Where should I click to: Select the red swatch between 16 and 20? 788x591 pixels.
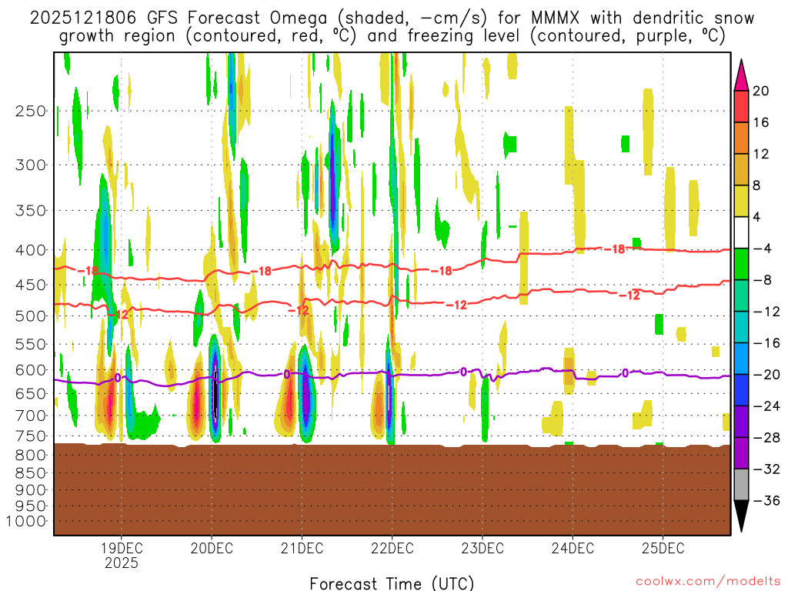741,106
